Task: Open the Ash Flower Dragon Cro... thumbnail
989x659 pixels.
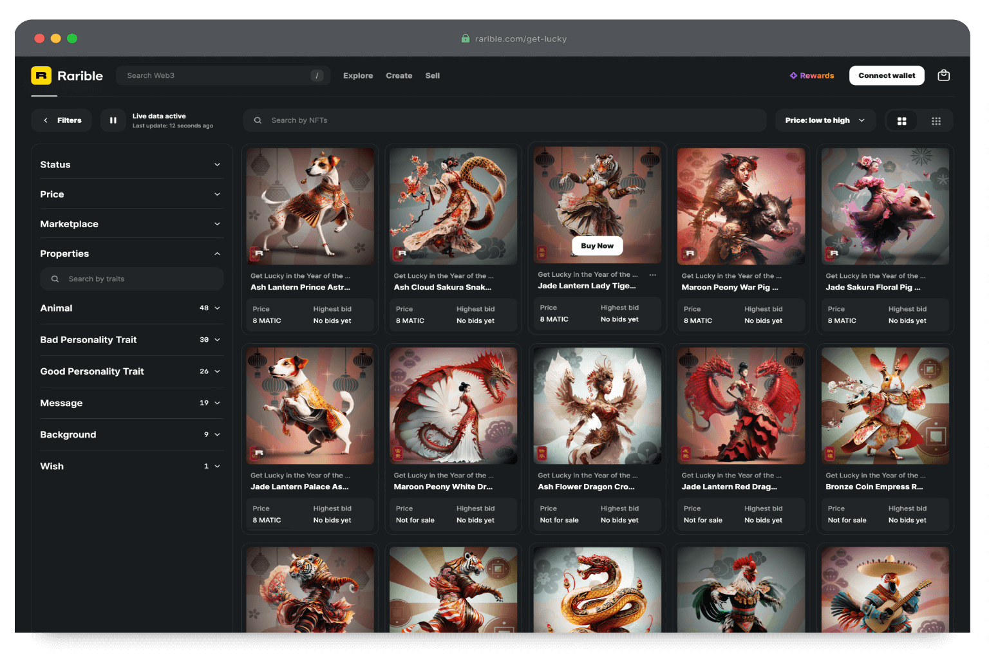Action: tap(598, 406)
